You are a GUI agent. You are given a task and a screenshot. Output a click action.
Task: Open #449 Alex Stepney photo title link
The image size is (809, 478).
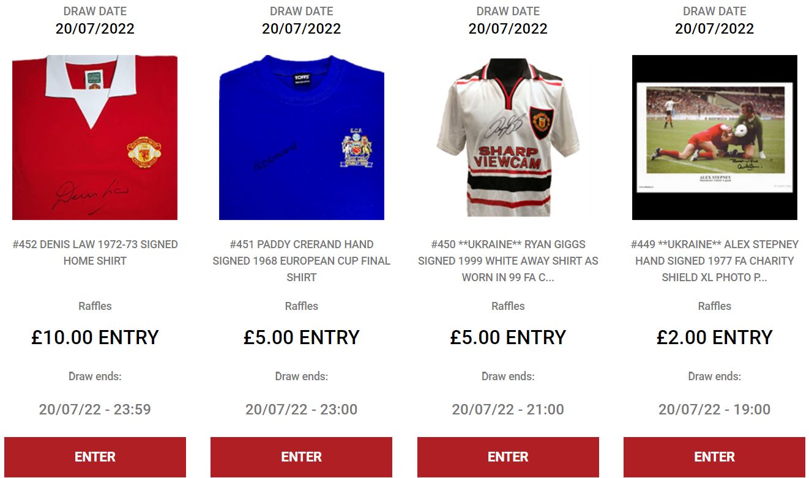tap(715, 260)
